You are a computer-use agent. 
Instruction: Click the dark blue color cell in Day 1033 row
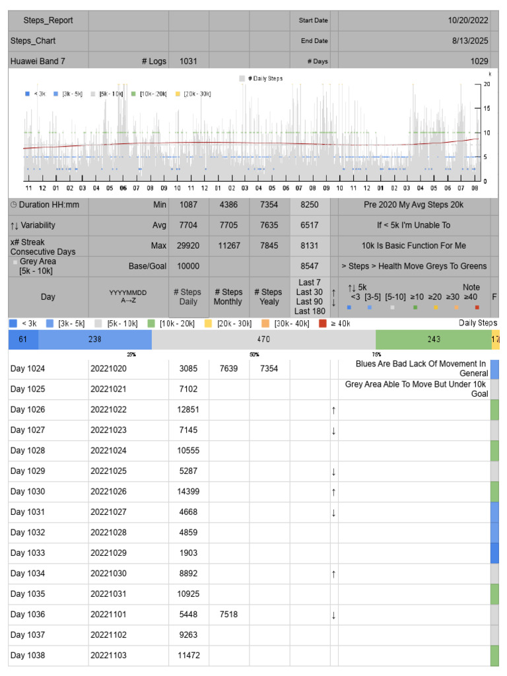495,554
